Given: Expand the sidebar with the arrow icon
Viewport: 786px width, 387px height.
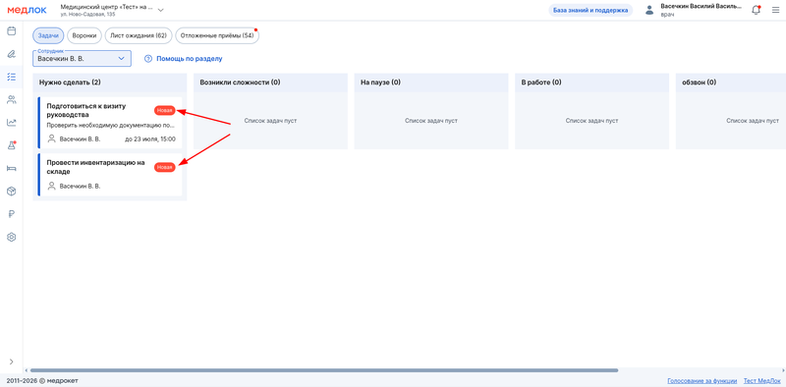Looking at the screenshot, I should (x=11, y=361).
